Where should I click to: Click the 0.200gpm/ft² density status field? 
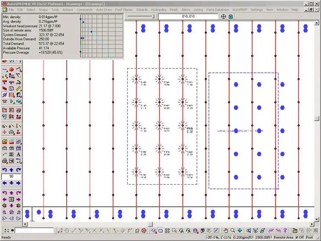point(244,237)
